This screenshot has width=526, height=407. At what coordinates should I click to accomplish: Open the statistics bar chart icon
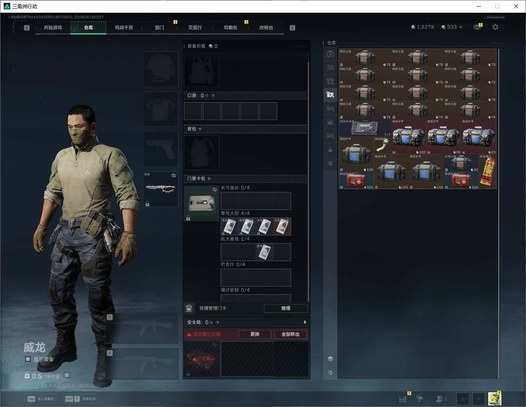tap(403, 399)
